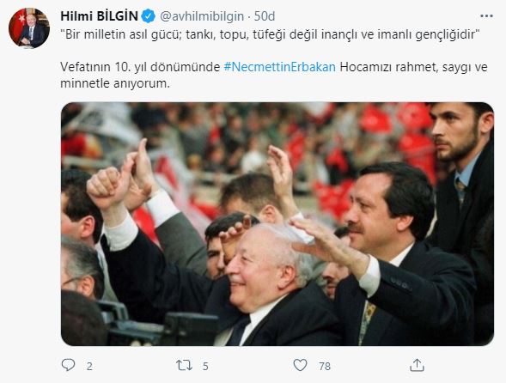The image size is (506, 383).
Task: Click the retweet arrows icon
Action: point(184,366)
